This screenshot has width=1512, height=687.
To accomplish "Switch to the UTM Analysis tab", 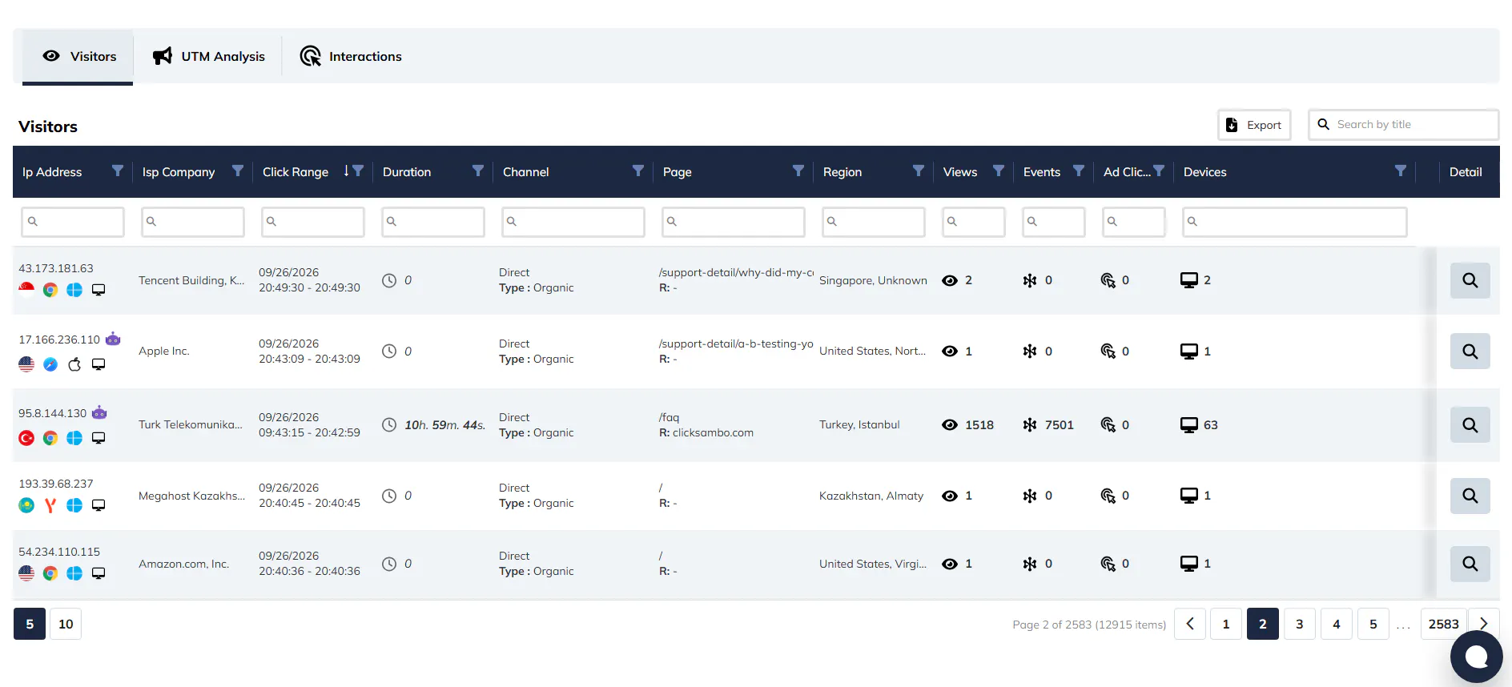I will tap(208, 56).
